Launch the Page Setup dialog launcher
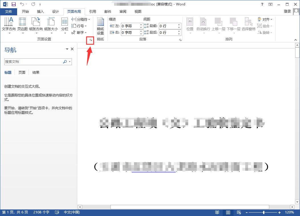This screenshot has width=300, height=216. click(91, 40)
